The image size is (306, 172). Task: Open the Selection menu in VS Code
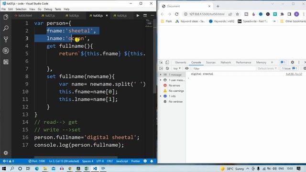(x=21, y=9)
